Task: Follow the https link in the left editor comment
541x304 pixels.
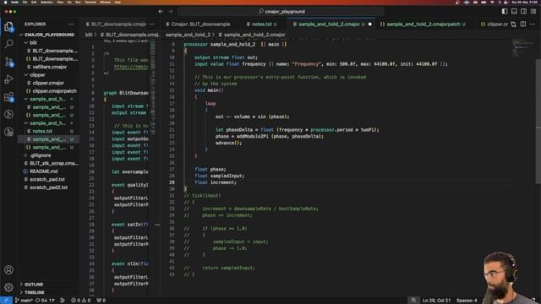Action: pos(131,67)
